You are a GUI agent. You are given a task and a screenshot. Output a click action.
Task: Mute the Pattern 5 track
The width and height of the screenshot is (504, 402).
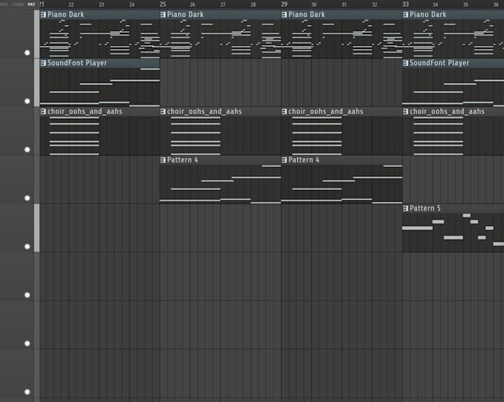tap(27, 247)
